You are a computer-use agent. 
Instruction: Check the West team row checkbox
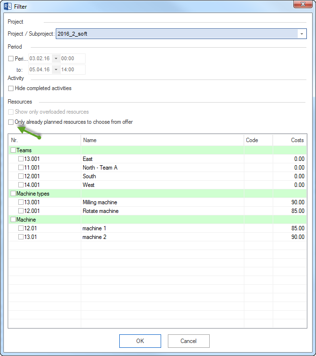[21, 185]
